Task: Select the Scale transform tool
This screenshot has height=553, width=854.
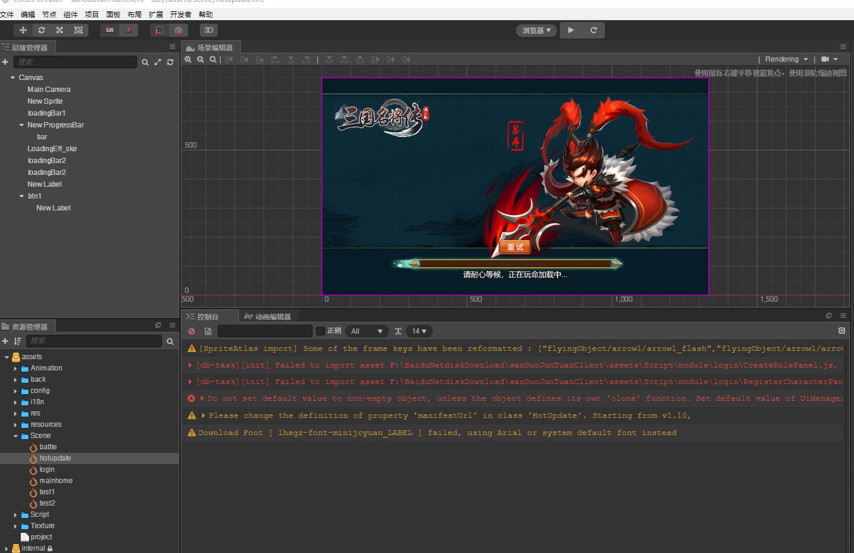Action: tap(60, 30)
